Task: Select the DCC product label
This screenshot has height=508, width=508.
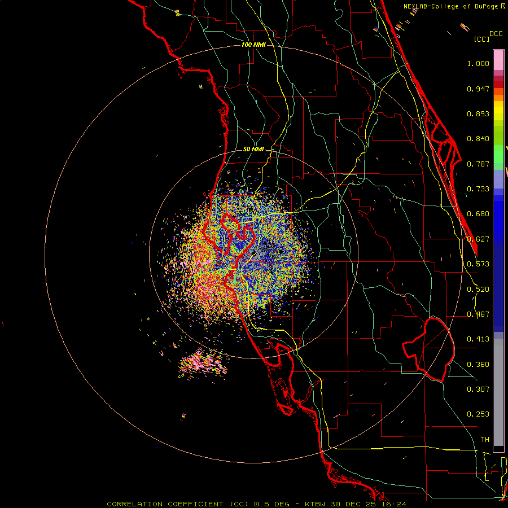Action: point(496,34)
